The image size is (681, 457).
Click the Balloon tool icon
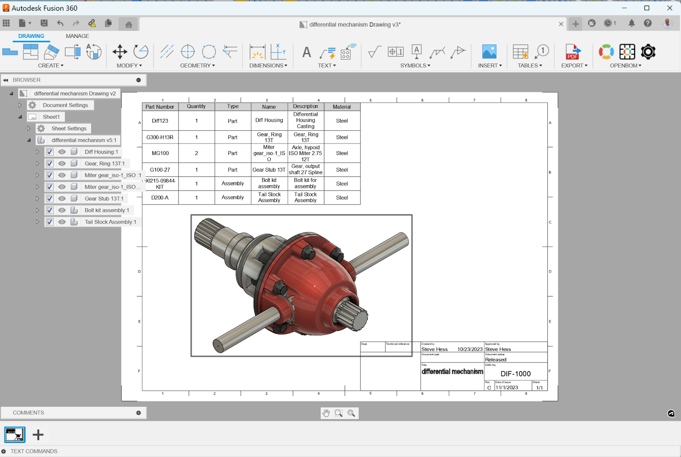coord(542,52)
